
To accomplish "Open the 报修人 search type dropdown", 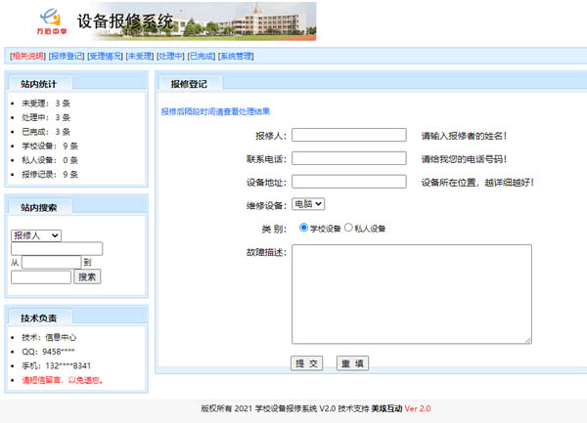I will coord(36,234).
